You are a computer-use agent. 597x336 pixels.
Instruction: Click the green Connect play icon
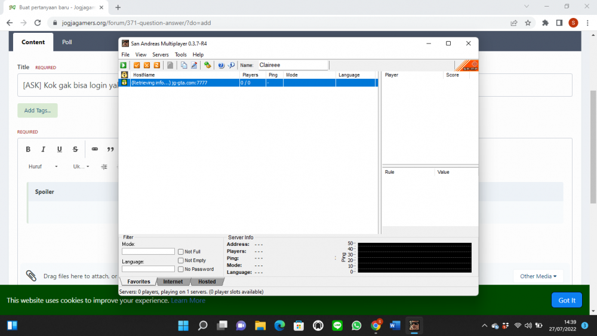tap(124, 65)
